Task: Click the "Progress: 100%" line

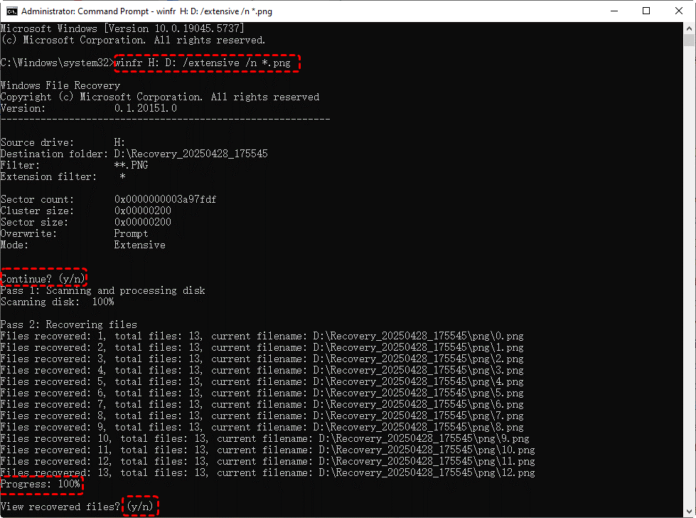Action: [41, 484]
